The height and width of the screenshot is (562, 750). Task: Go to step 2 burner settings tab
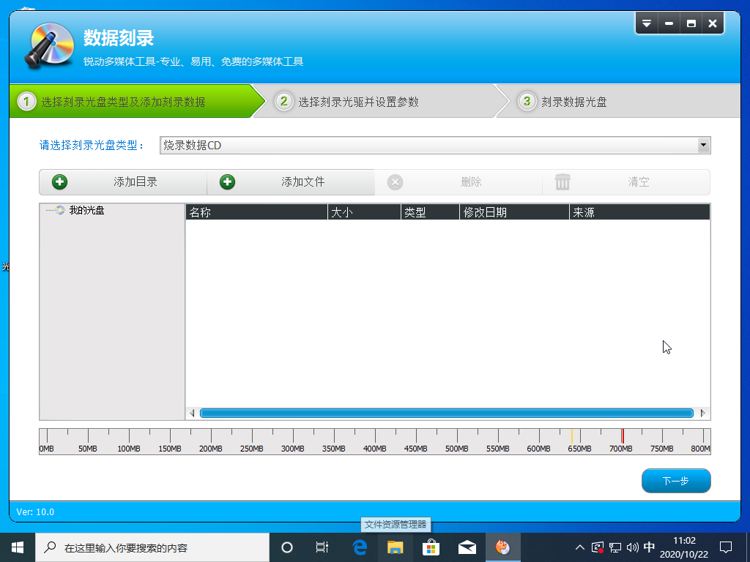(358, 102)
